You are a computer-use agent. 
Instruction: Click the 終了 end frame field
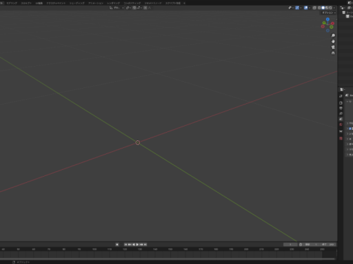click(328, 245)
